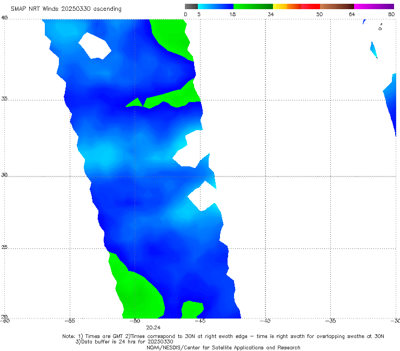
Task: Click the cyan-blue segment of the color bar
Action: pyautogui.click(x=216, y=6)
